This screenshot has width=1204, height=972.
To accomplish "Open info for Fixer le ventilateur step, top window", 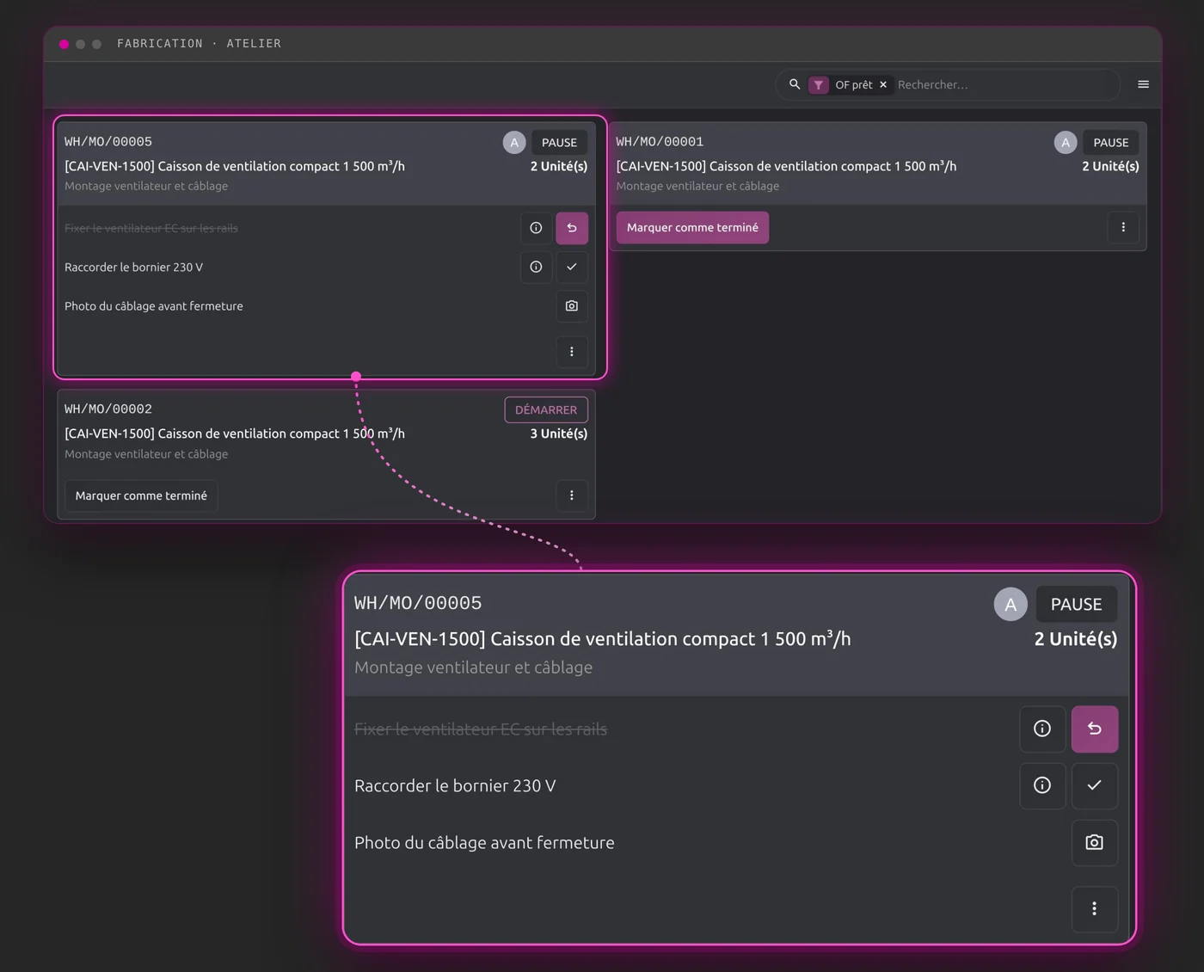I will (536, 228).
